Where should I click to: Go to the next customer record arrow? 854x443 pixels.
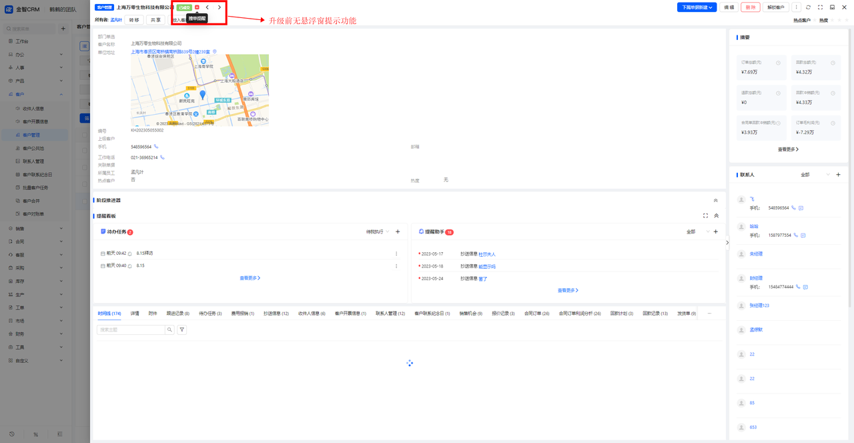220,7
